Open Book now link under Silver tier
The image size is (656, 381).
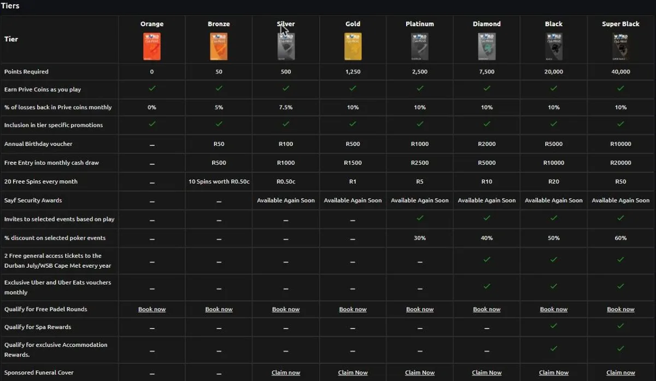pos(286,309)
